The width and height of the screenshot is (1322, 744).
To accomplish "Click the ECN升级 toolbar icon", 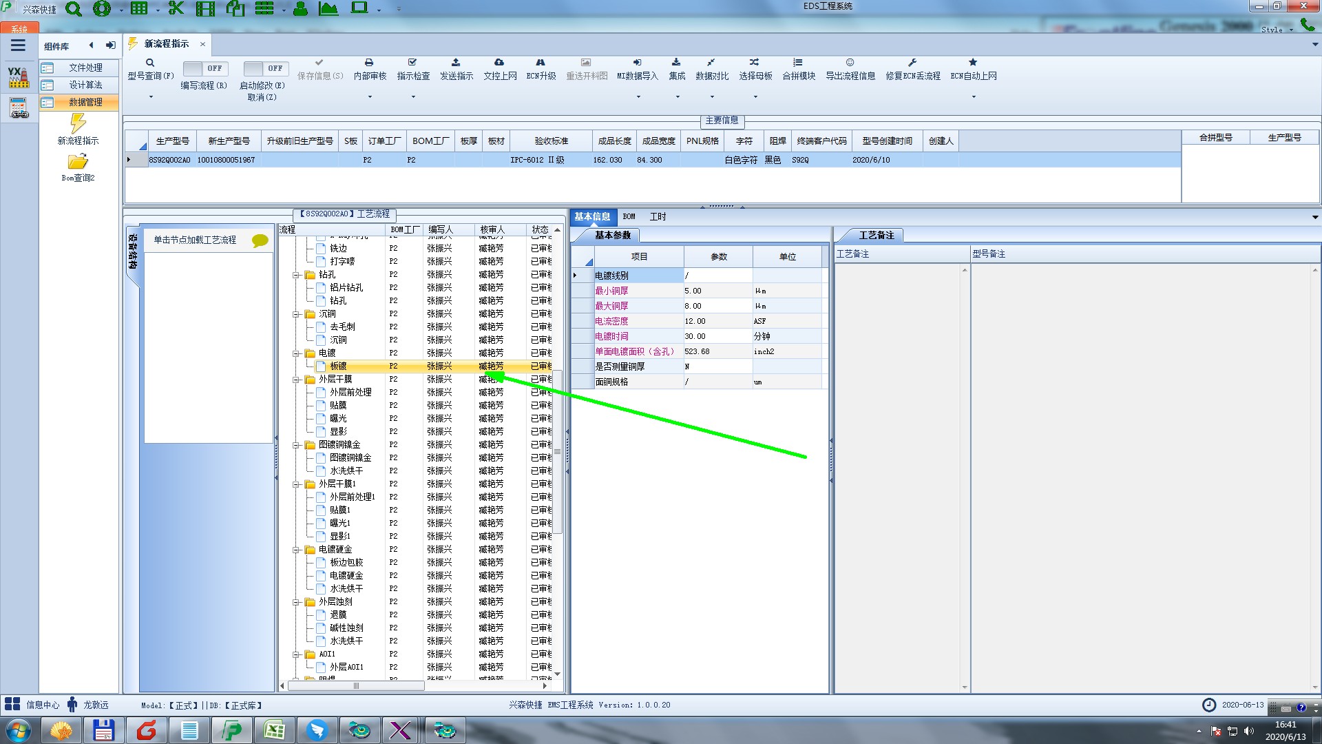I will click(x=541, y=63).
